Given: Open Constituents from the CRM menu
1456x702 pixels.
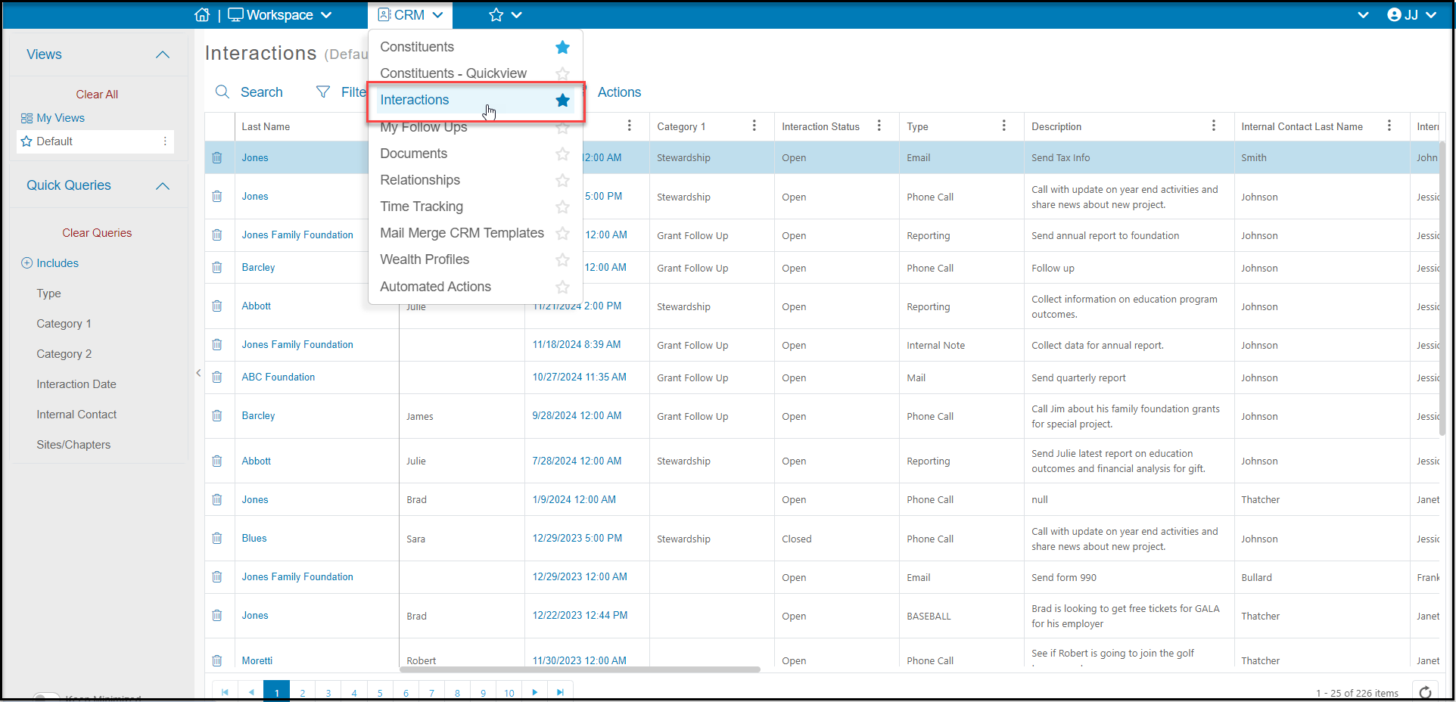Looking at the screenshot, I should (417, 47).
